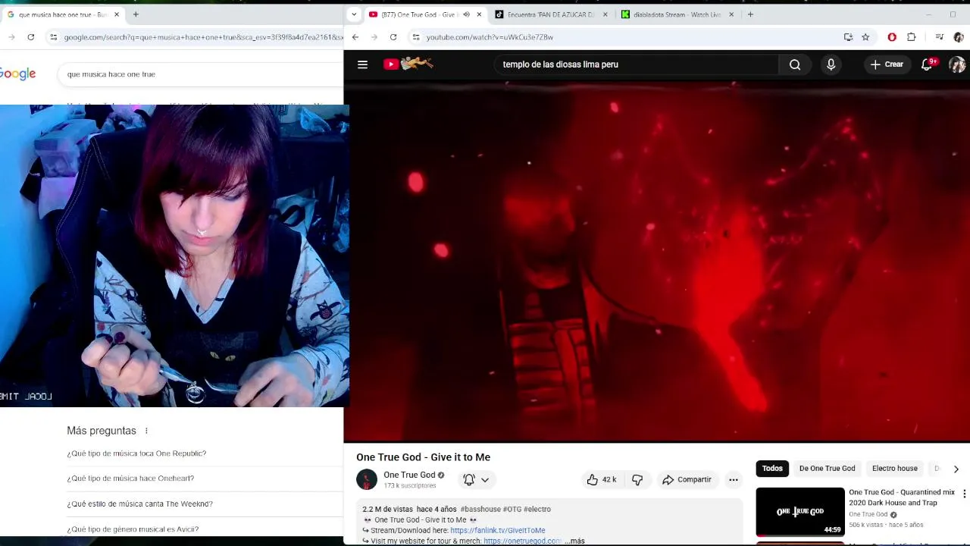970x546 pixels.
Task: Switch to the diabladota Stream tab
Action: pos(678,14)
